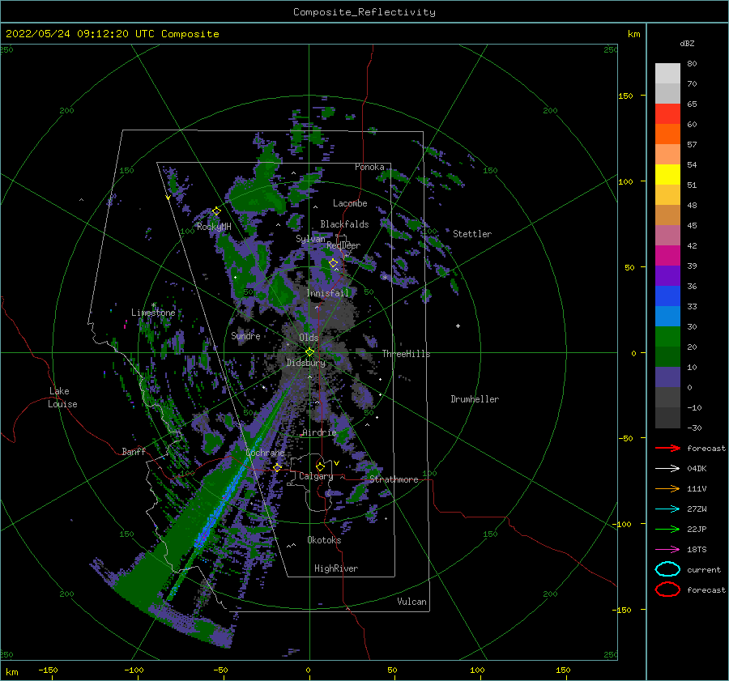Click yellow diamond marker right of Cochrane
Image resolution: width=729 pixels, height=681 pixels.
click(x=277, y=467)
